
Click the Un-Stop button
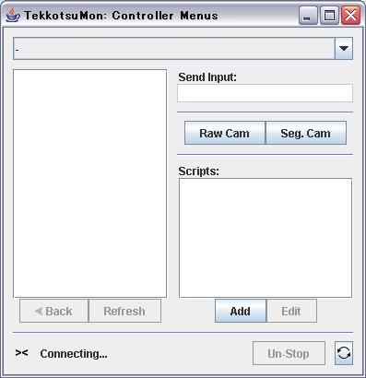(289, 353)
